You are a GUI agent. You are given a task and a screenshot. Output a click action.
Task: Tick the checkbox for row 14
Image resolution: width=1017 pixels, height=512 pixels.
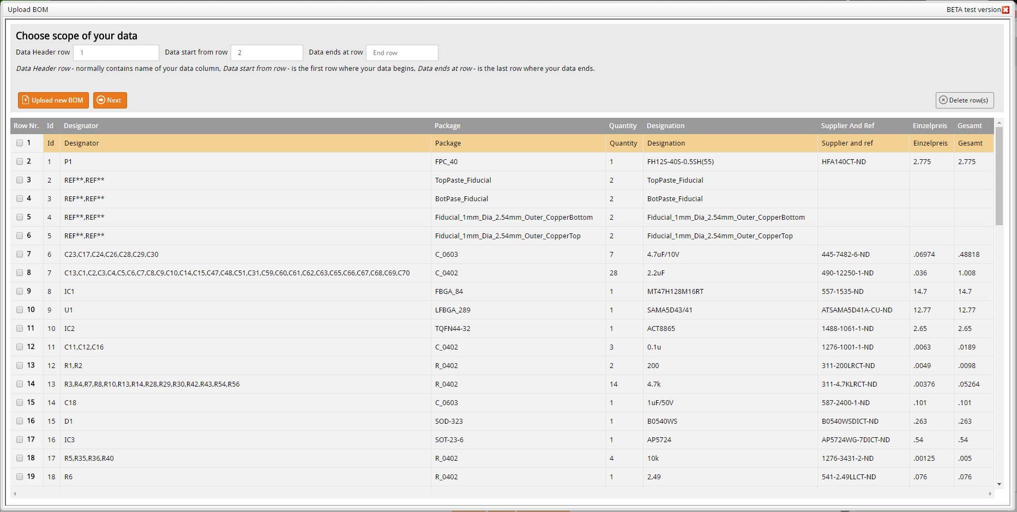pos(20,384)
